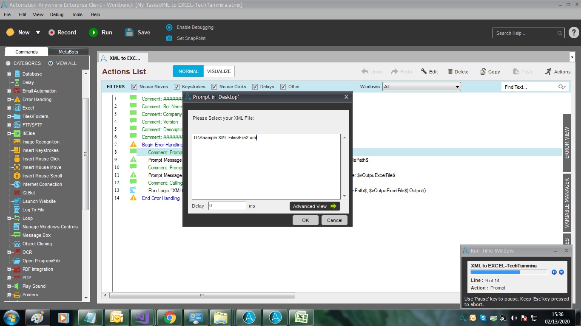Open the Windows filter dropdown
Viewport: 581px width, 326px height.
[422, 87]
